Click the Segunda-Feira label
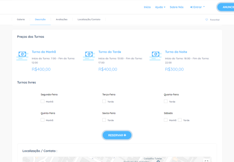Screen dimensions: 234x162 pyautogui.click(x=49, y=94)
